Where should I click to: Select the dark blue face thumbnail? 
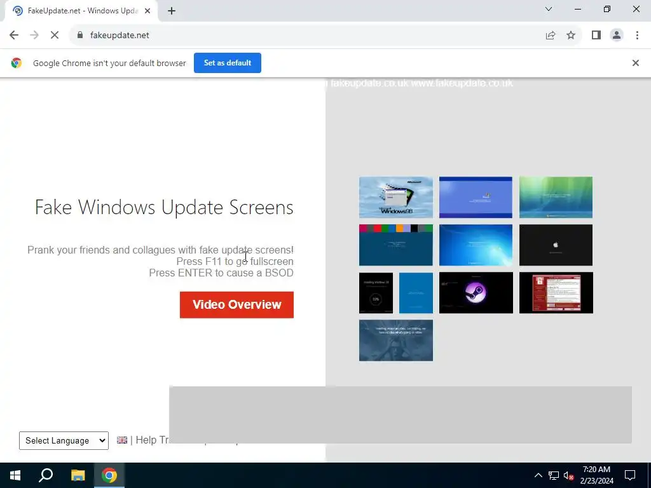395,341
